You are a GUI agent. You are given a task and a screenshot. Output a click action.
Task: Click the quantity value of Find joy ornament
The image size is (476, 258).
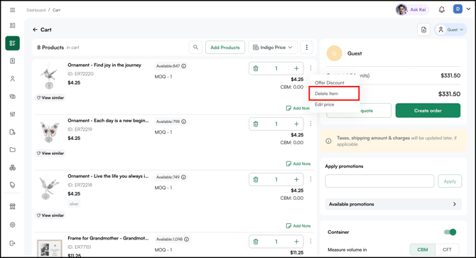pos(276,68)
